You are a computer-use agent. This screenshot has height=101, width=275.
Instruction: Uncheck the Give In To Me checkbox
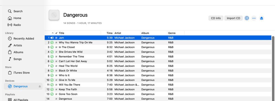point(56,80)
